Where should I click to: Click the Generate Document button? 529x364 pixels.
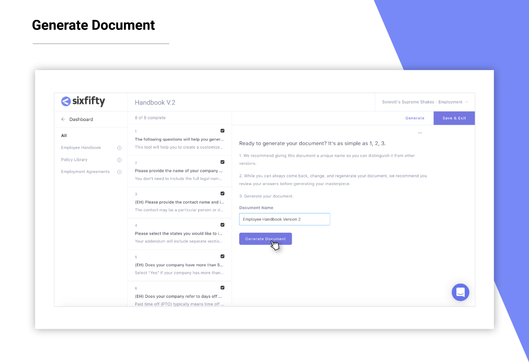click(266, 239)
